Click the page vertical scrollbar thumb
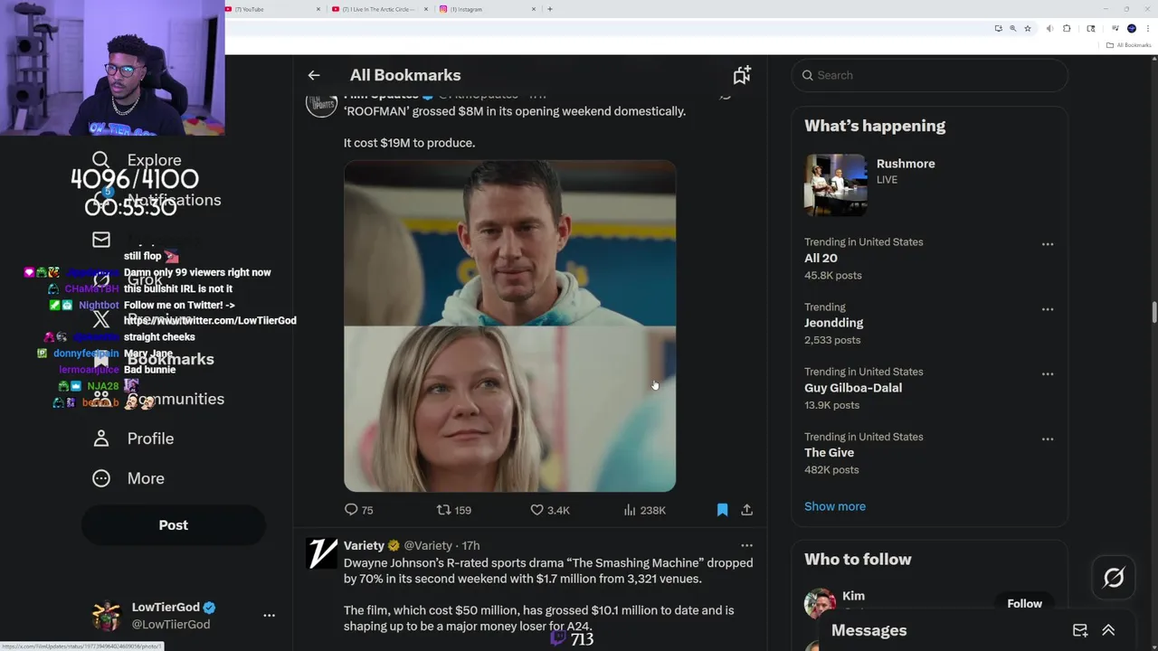 (1154, 312)
